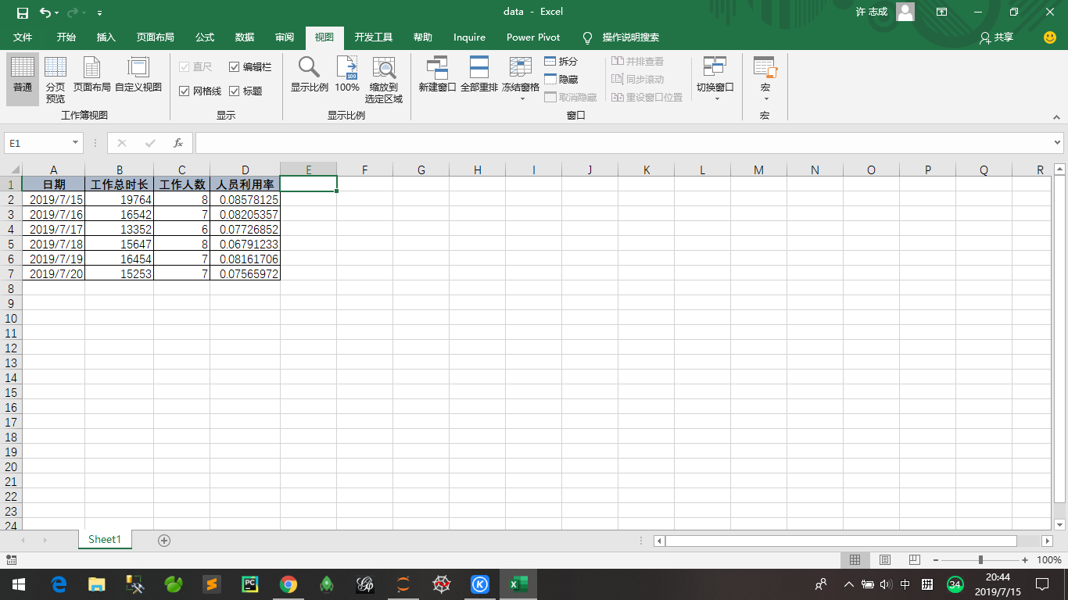The width and height of the screenshot is (1068, 600).
Task: Click the zoom slider handle
Action: [980, 560]
